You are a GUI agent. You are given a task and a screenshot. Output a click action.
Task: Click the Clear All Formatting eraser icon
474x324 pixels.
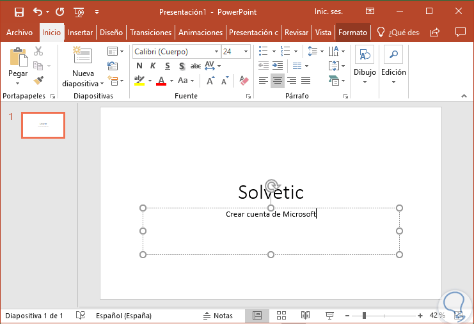tap(243, 81)
